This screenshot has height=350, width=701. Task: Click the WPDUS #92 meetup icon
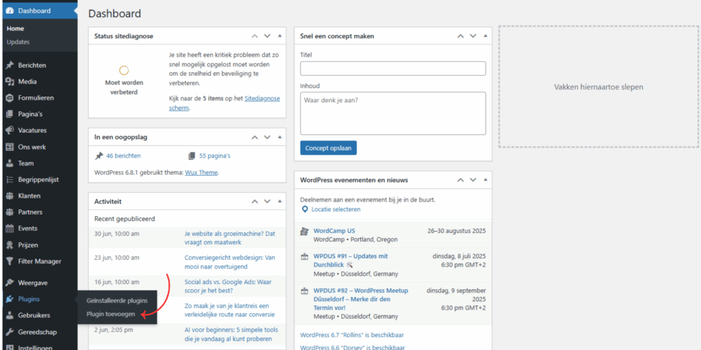point(305,291)
